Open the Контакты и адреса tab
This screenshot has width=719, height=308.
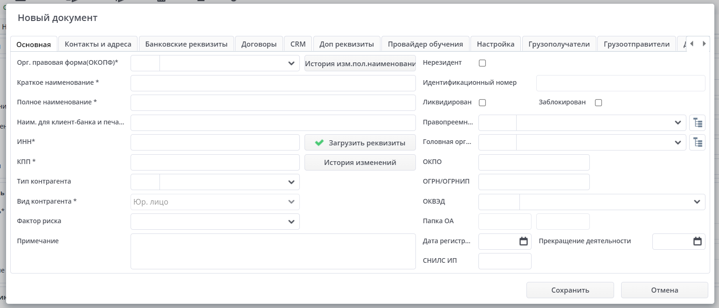click(98, 44)
